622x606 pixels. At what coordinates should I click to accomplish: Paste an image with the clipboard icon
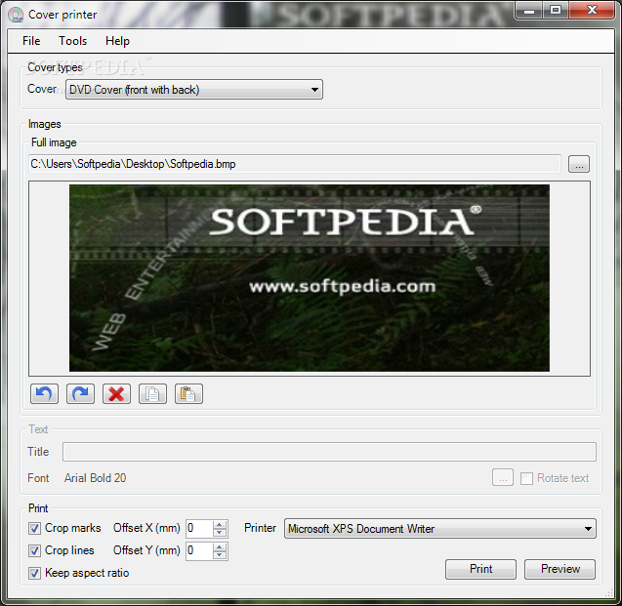click(188, 393)
